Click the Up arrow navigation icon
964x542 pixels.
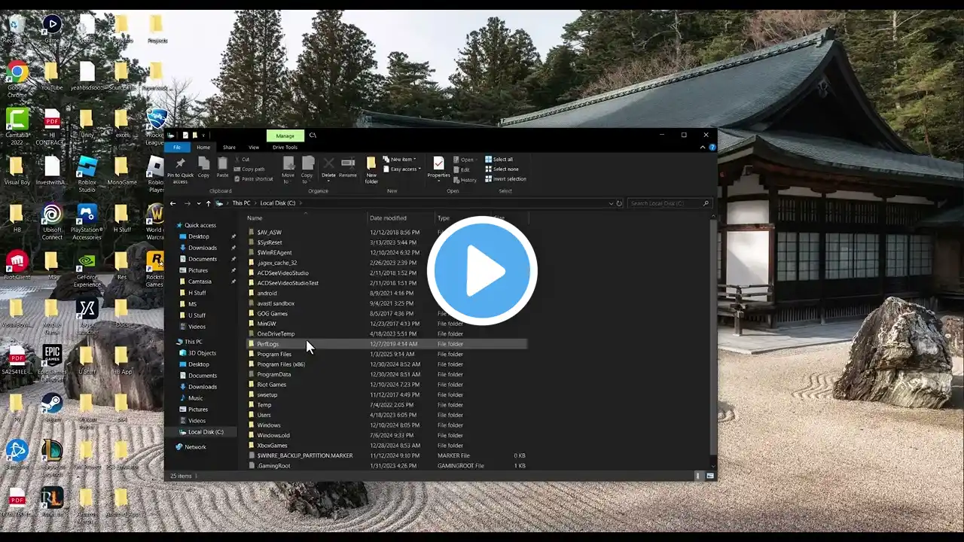coord(209,203)
